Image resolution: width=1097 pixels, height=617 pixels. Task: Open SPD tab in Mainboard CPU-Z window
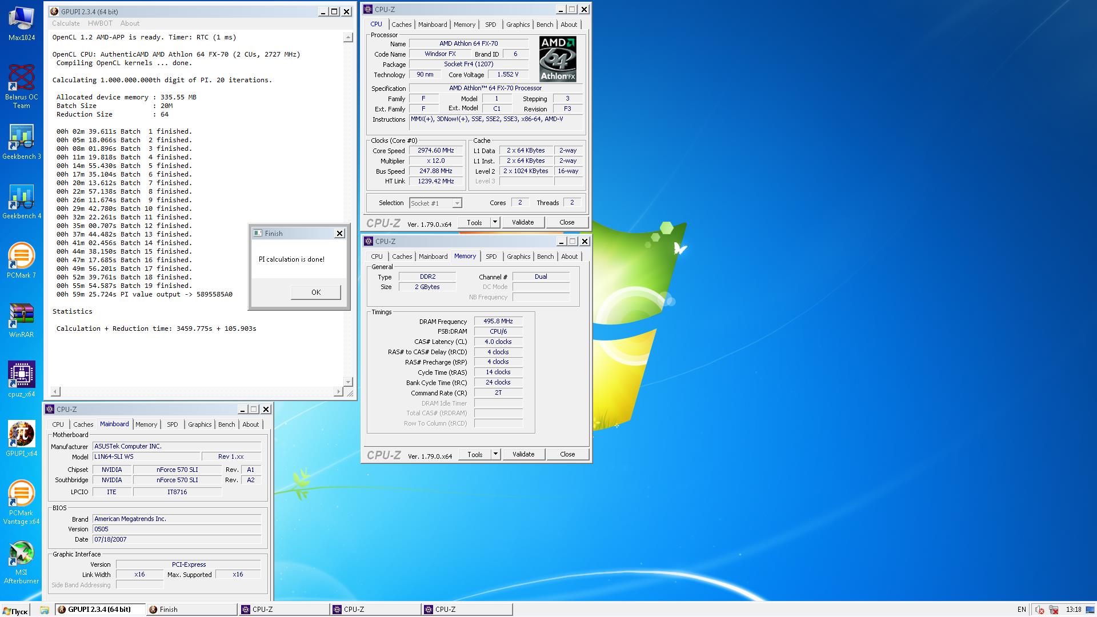(172, 424)
